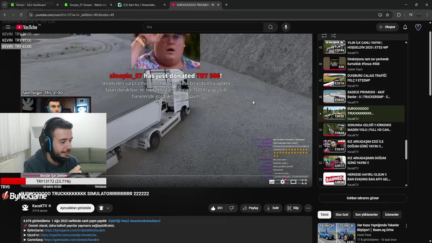
Task: Share the video with Paylaş
Action: coord(250,208)
